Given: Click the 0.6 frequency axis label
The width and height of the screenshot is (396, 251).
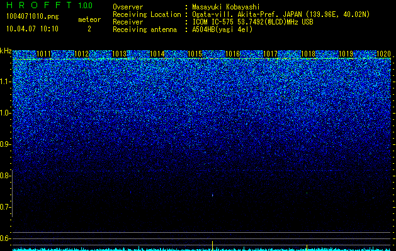Looking at the screenshot, I should click(x=6, y=238).
